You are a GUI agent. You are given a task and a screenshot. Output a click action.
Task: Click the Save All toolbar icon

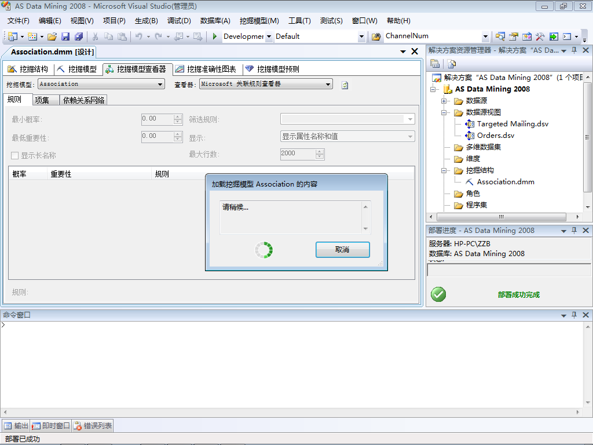(x=79, y=37)
